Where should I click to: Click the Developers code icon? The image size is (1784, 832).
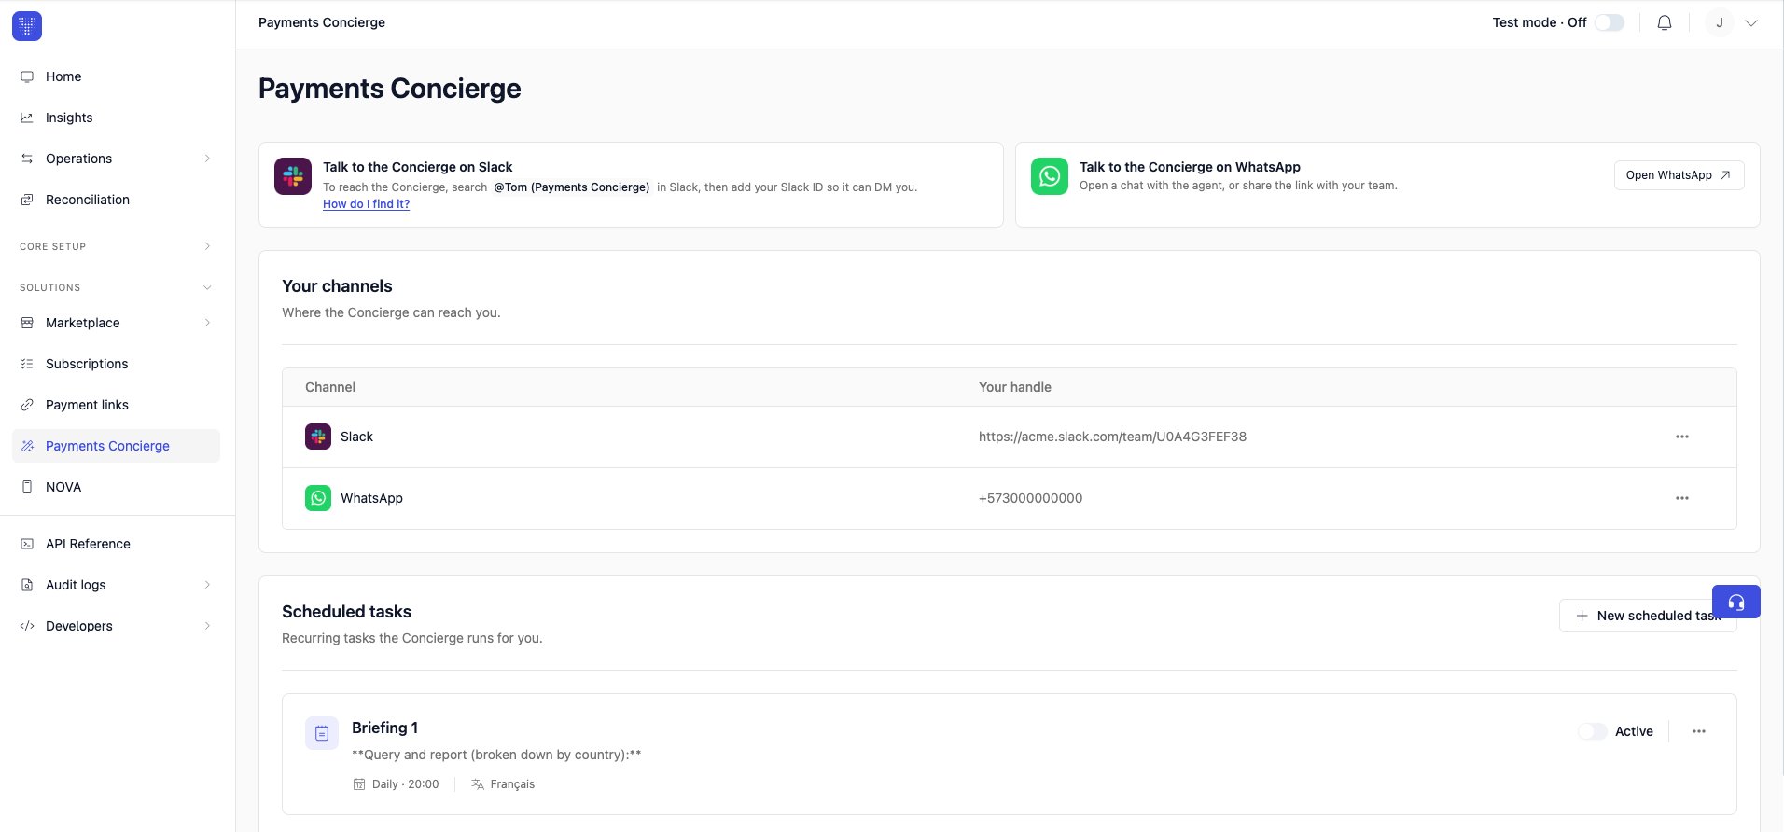(27, 626)
